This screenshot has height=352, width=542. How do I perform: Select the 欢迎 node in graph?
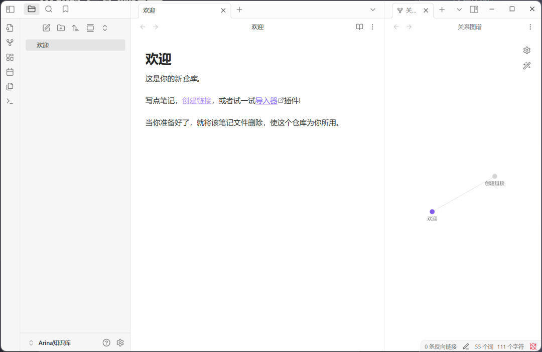click(432, 212)
